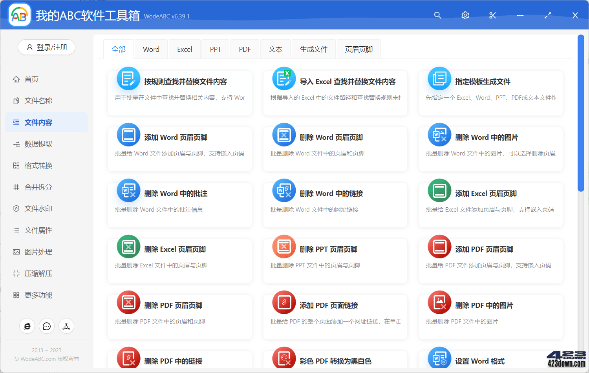Open the 按规则查找并替换文件内容 tool

point(179,93)
